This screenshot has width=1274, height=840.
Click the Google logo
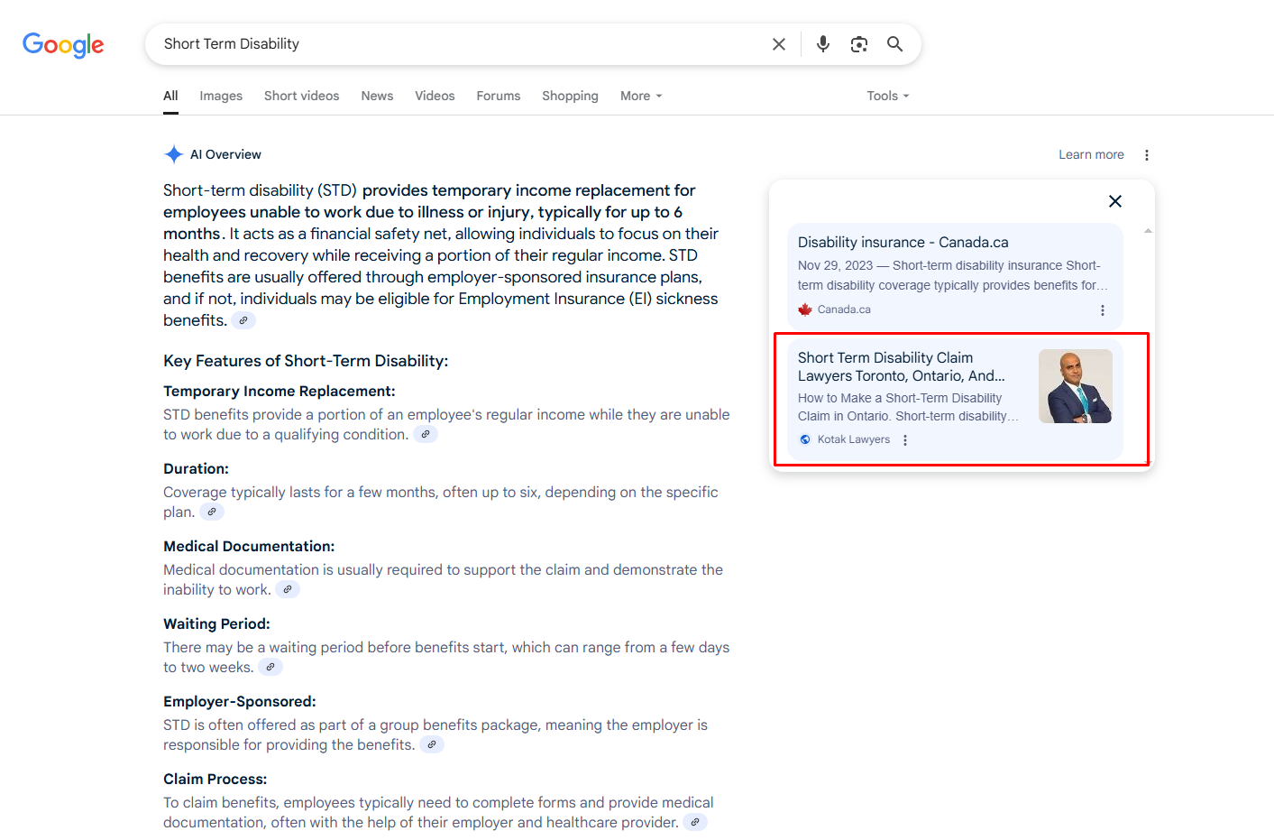(63, 44)
